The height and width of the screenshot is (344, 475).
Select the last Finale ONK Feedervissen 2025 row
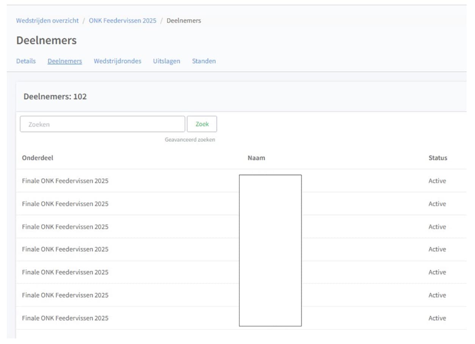tap(65, 318)
